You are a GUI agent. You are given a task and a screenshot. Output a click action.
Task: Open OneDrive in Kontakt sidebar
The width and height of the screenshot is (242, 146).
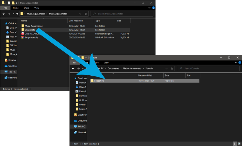coord(80,121)
